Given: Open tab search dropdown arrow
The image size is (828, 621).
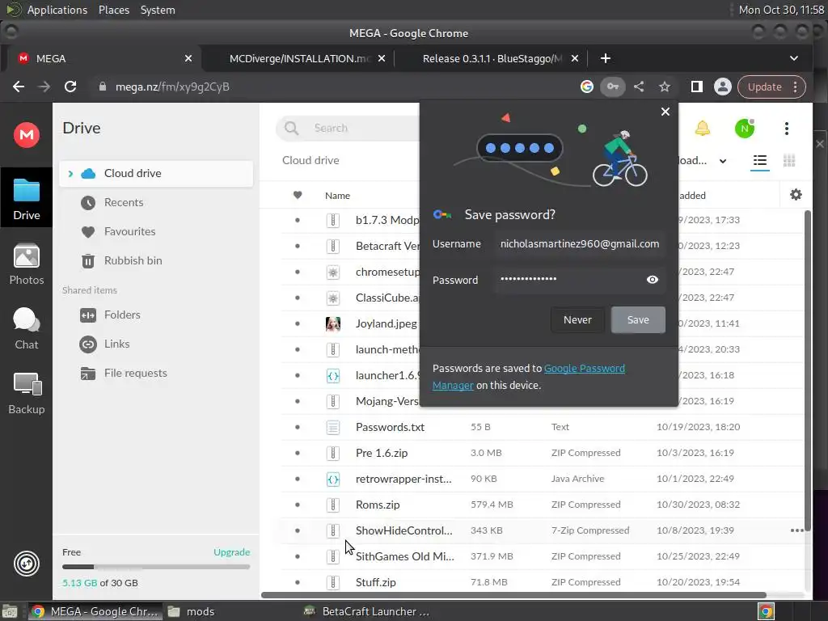Looking at the screenshot, I should tap(794, 58).
